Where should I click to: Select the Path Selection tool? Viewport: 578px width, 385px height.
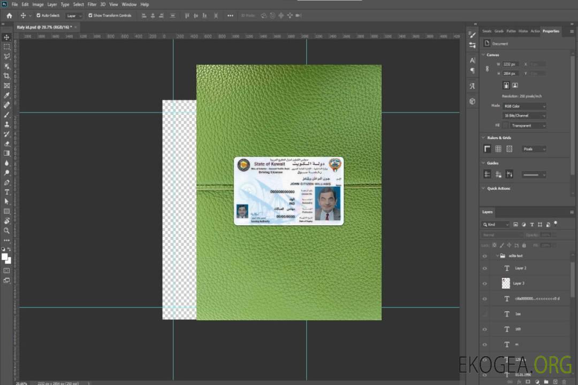pyautogui.click(x=6, y=202)
